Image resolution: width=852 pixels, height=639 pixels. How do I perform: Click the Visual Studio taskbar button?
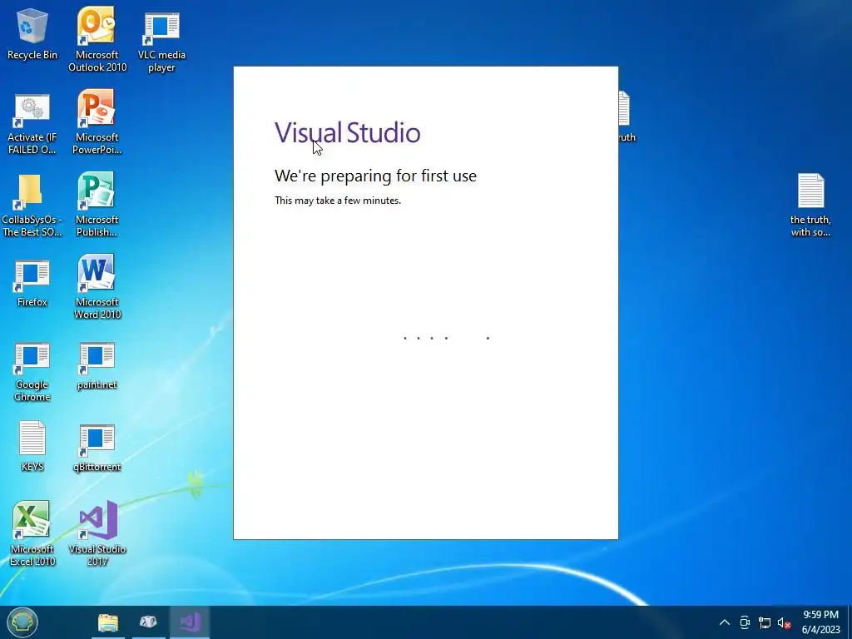[x=190, y=622]
